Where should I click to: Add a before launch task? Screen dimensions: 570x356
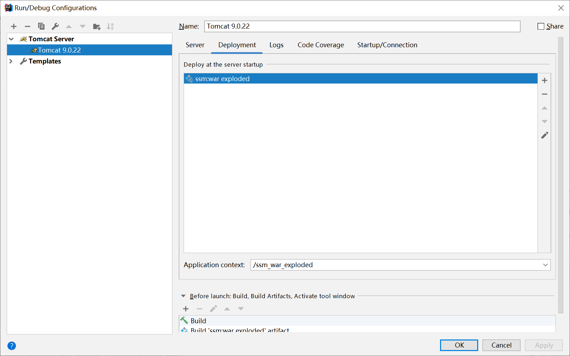pyautogui.click(x=186, y=309)
